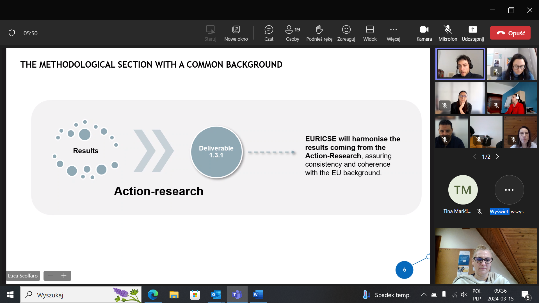
Task: Toggle system volume mute in tray
Action: click(464, 295)
